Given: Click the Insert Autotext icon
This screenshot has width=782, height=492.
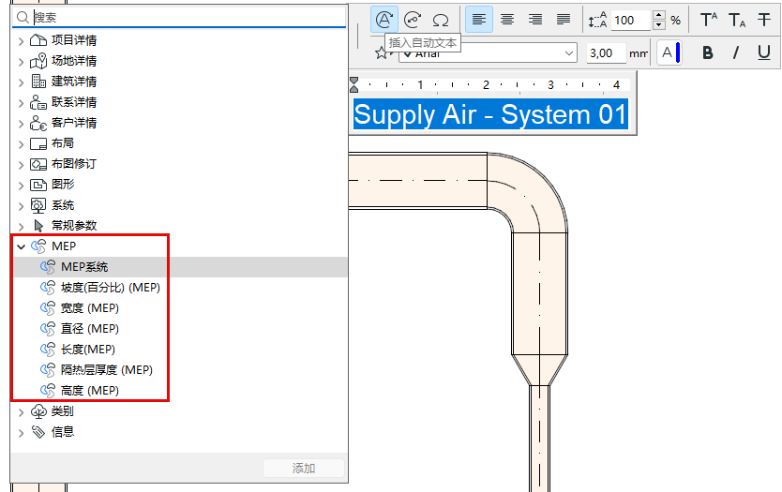Looking at the screenshot, I should (x=384, y=20).
